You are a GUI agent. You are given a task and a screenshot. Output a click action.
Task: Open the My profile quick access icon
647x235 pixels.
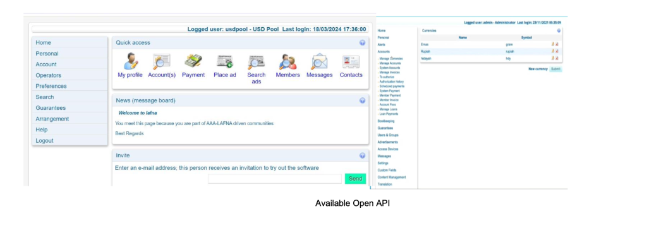131,62
